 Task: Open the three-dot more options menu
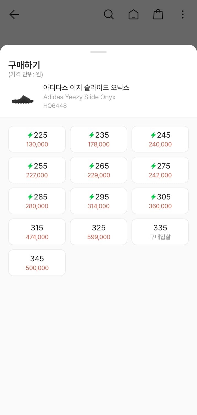(182, 14)
